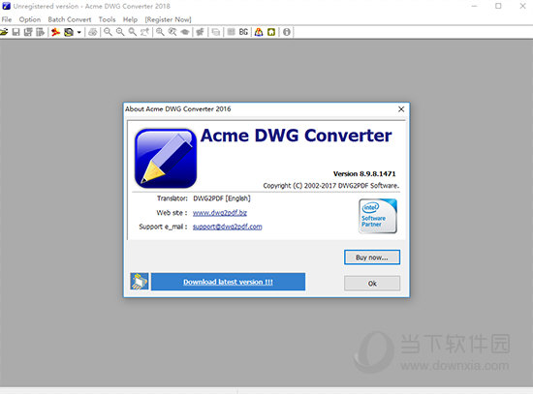Open the Option menu
The image size is (533, 394).
[30, 19]
